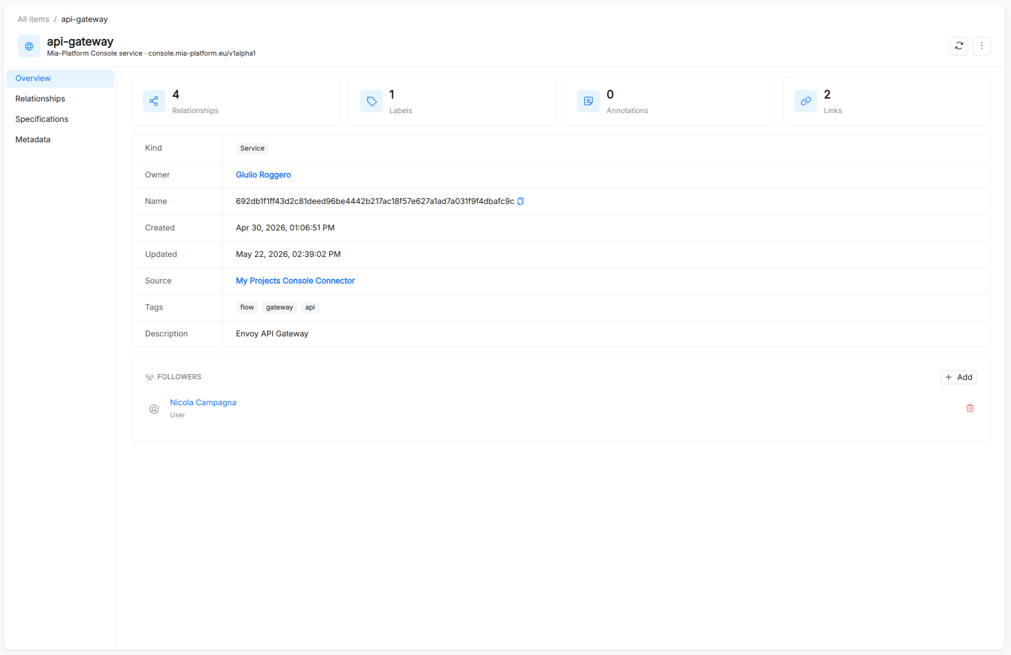Add a new follower with Add button
The height and width of the screenshot is (655, 1011).
pos(958,377)
